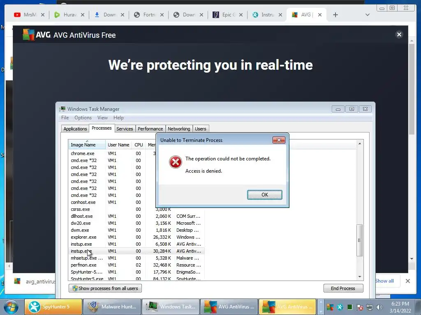421x315 pixels.
Task: Switch to the Networking tab in Task Manager
Action: [x=179, y=129]
